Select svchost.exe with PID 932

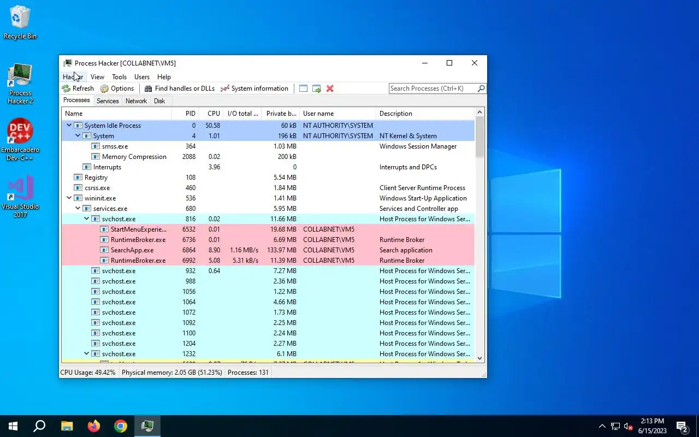[x=268, y=270]
